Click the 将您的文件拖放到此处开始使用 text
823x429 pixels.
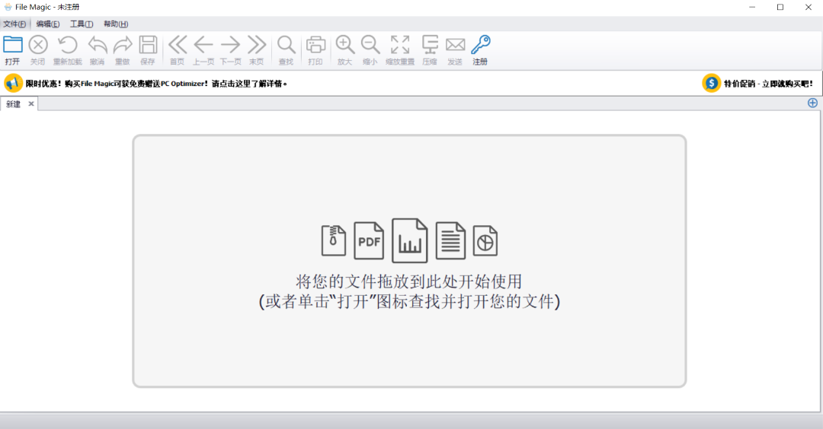[x=409, y=281]
